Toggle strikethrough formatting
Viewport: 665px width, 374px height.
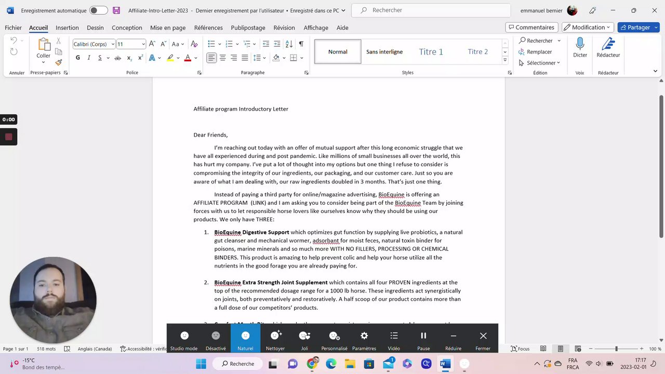117,58
